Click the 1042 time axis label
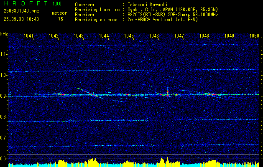The image size is (263, 167). pos(54,35)
